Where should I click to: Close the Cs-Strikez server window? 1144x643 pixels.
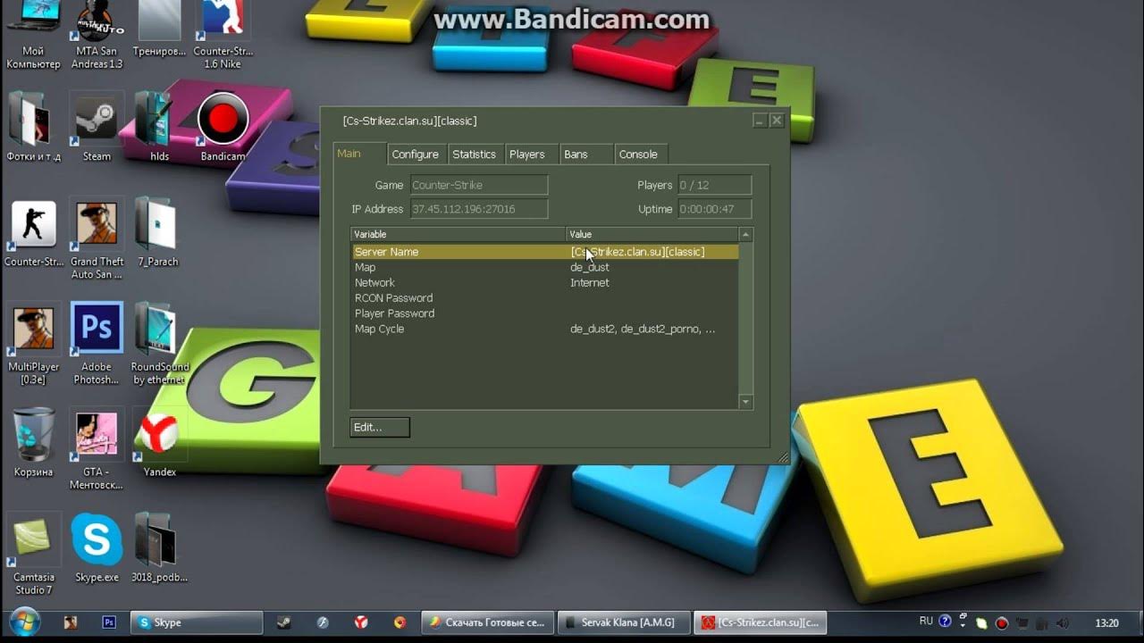[777, 121]
